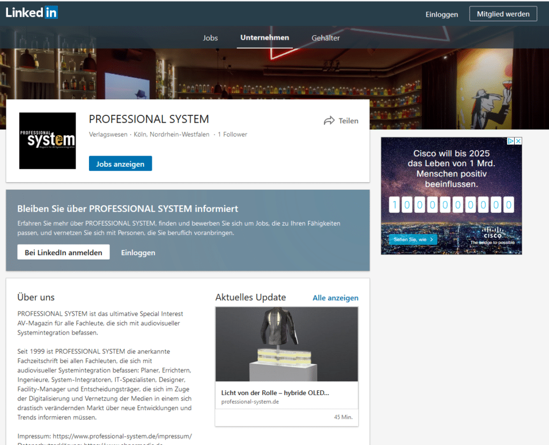The width and height of the screenshot is (549, 445).
Task: Open the OLED jacket article thumbnail
Action: tap(287, 344)
